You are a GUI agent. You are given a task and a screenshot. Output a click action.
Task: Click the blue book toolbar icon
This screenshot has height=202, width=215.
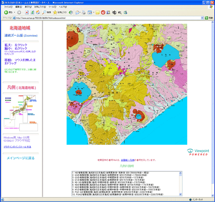pos(108,12)
